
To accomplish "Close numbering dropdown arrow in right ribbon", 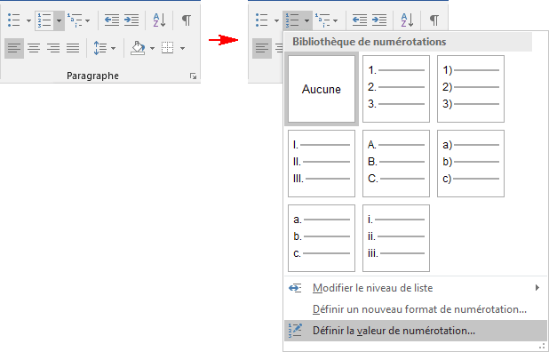I will click(306, 20).
